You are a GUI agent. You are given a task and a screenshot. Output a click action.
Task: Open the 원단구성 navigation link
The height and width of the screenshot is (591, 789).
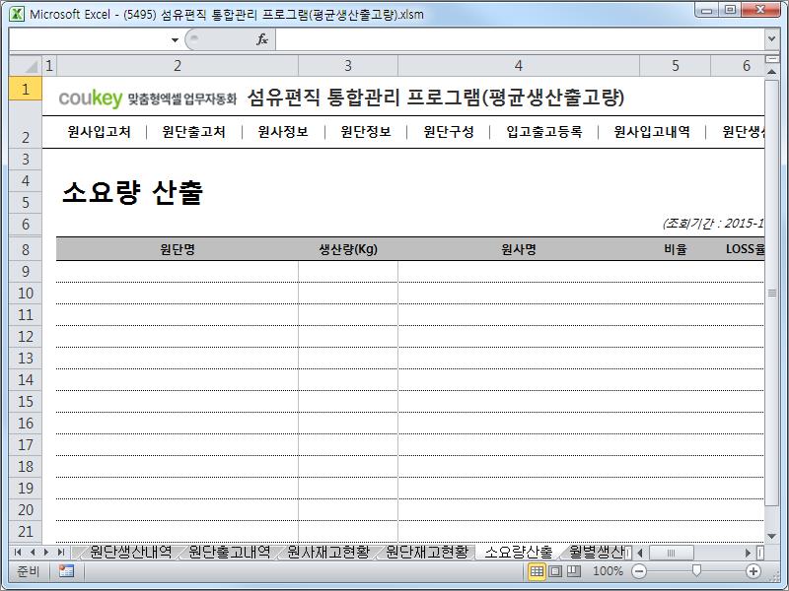(449, 132)
